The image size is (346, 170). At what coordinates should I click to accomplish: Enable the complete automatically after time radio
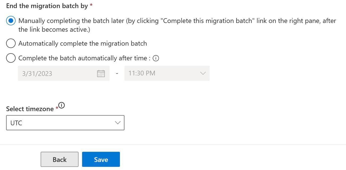(x=11, y=58)
